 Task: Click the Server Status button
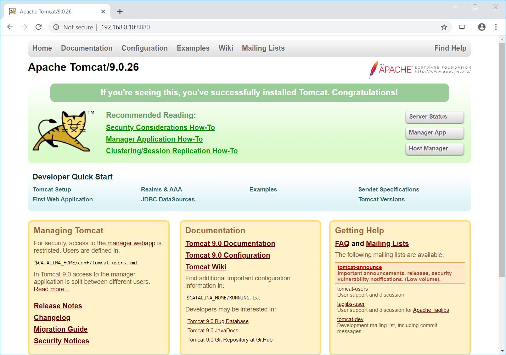tap(434, 117)
